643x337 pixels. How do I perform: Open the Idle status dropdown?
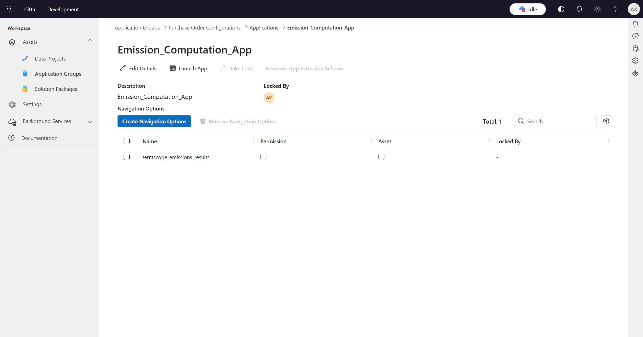527,9
